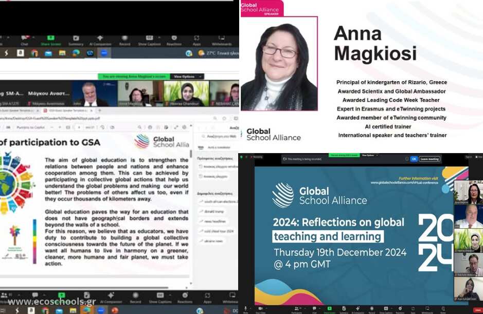Click OK on the meeting recorded notice

[x=414, y=159]
